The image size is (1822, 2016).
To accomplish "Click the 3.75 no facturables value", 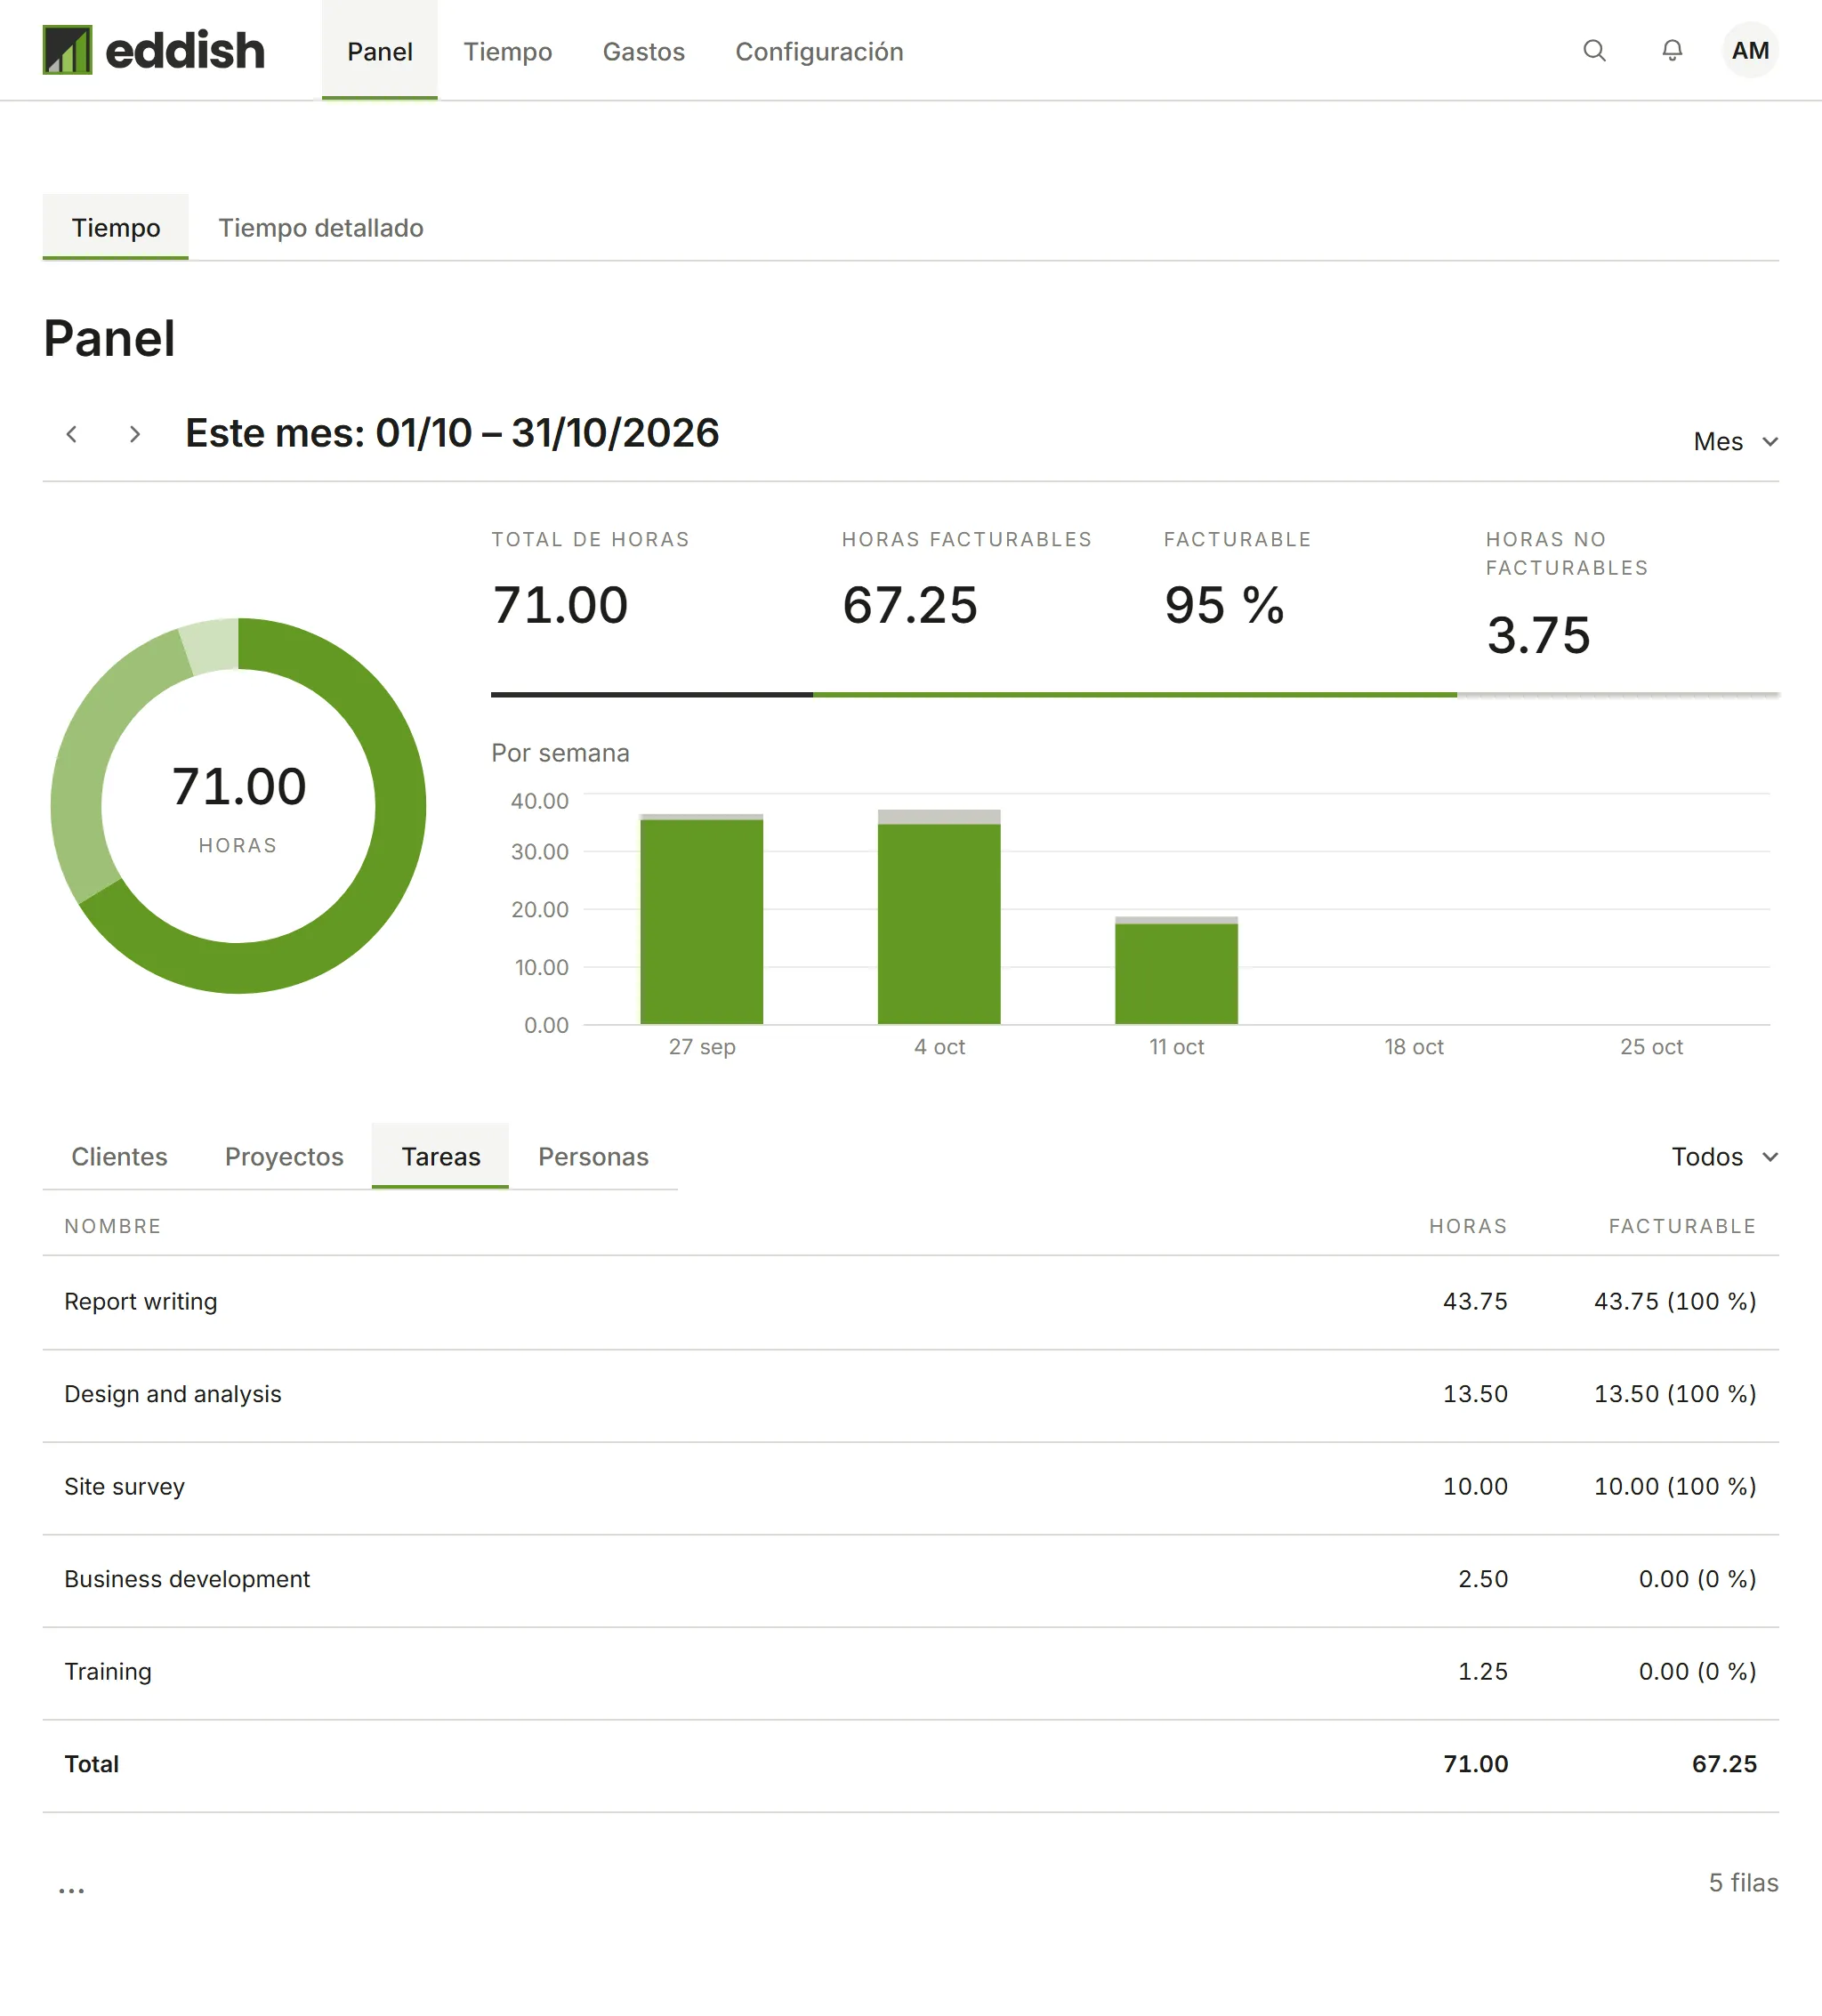I will [1538, 635].
